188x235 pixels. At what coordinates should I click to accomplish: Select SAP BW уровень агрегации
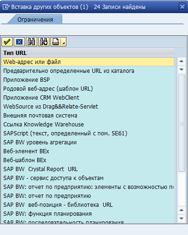(88, 142)
